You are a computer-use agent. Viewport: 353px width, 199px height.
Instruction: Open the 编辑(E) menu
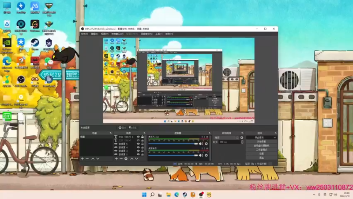94,34
